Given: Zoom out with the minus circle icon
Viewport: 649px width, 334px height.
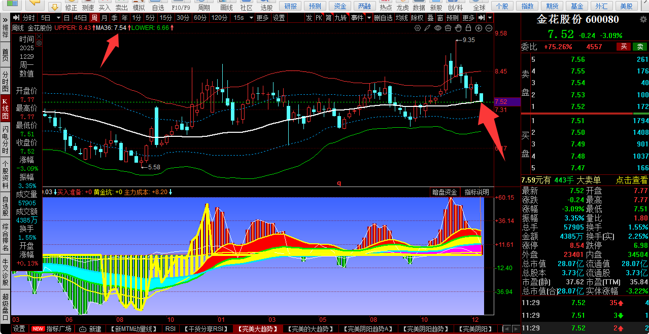Looking at the screenshot, I should pyautogui.click(x=489, y=28).
